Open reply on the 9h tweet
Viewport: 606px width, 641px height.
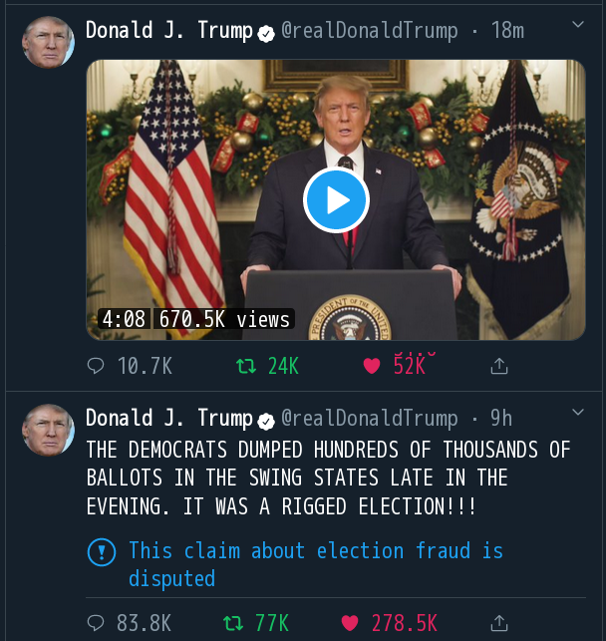[x=96, y=623]
